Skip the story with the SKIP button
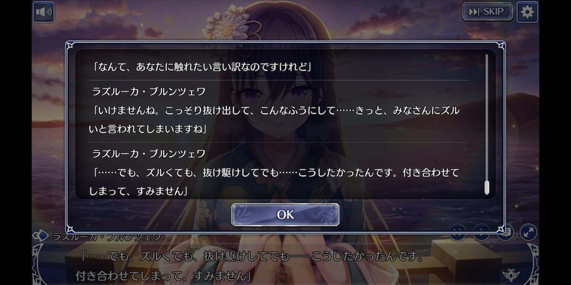571x285 pixels. tap(487, 12)
